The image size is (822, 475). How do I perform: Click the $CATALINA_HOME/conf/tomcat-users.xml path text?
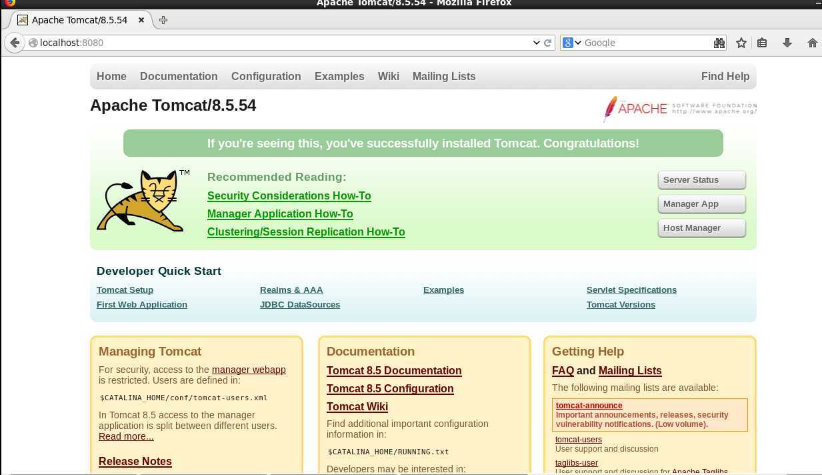pos(183,398)
